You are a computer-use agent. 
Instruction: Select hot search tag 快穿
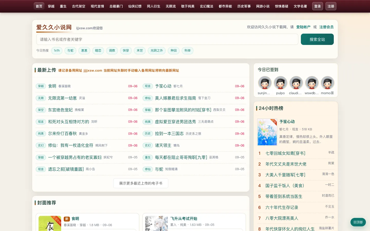click(126, 51)
